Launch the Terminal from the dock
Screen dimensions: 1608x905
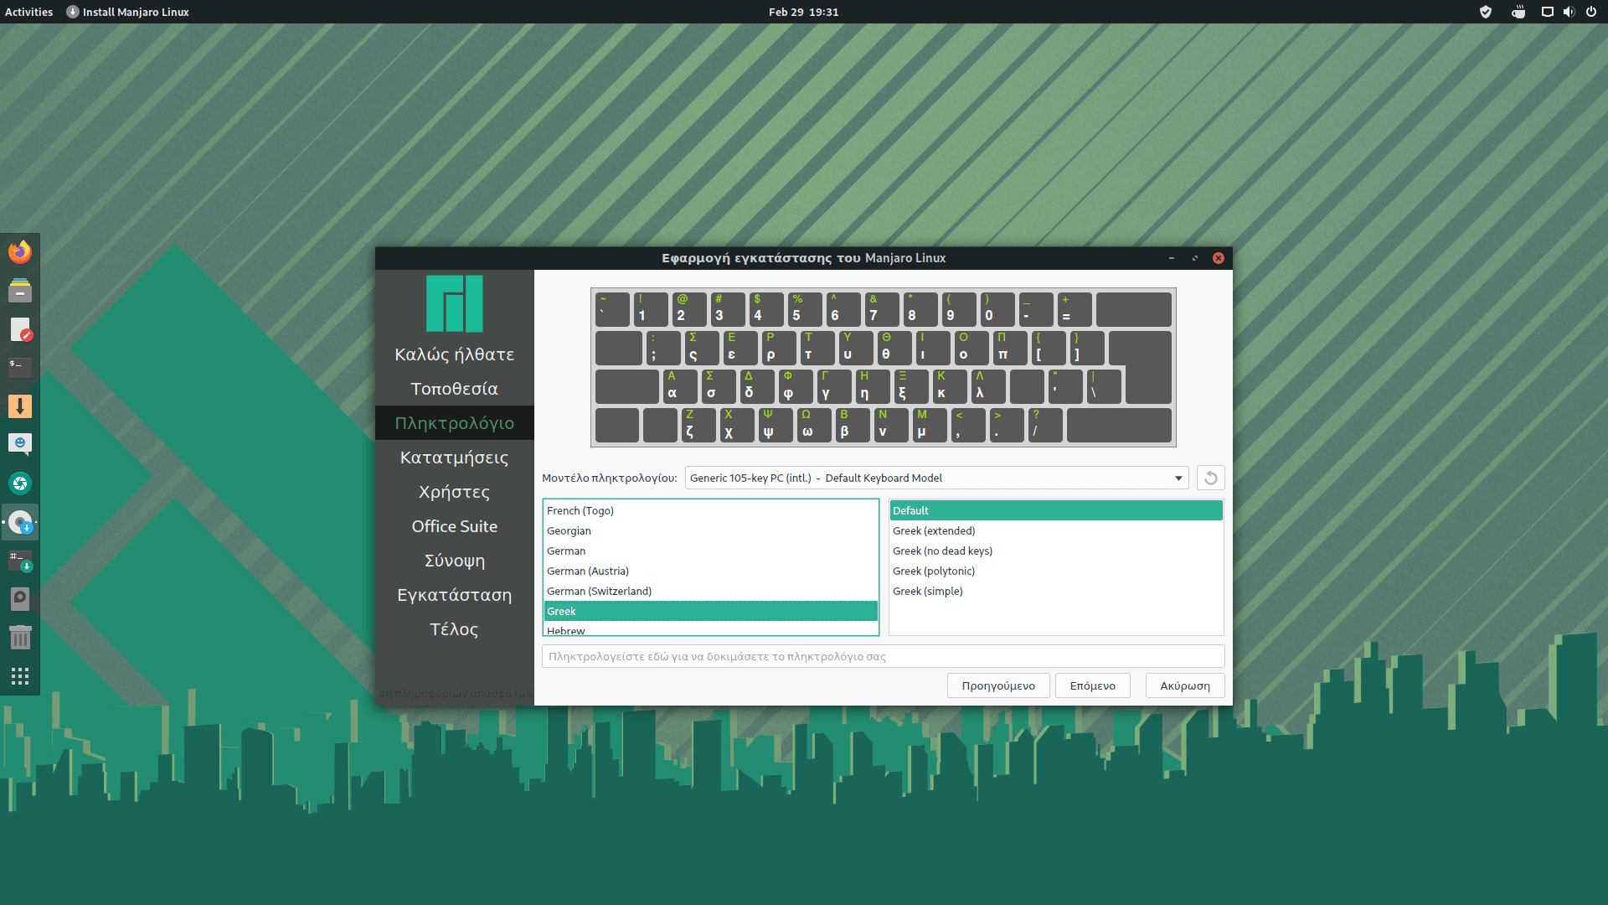(20, 367)
